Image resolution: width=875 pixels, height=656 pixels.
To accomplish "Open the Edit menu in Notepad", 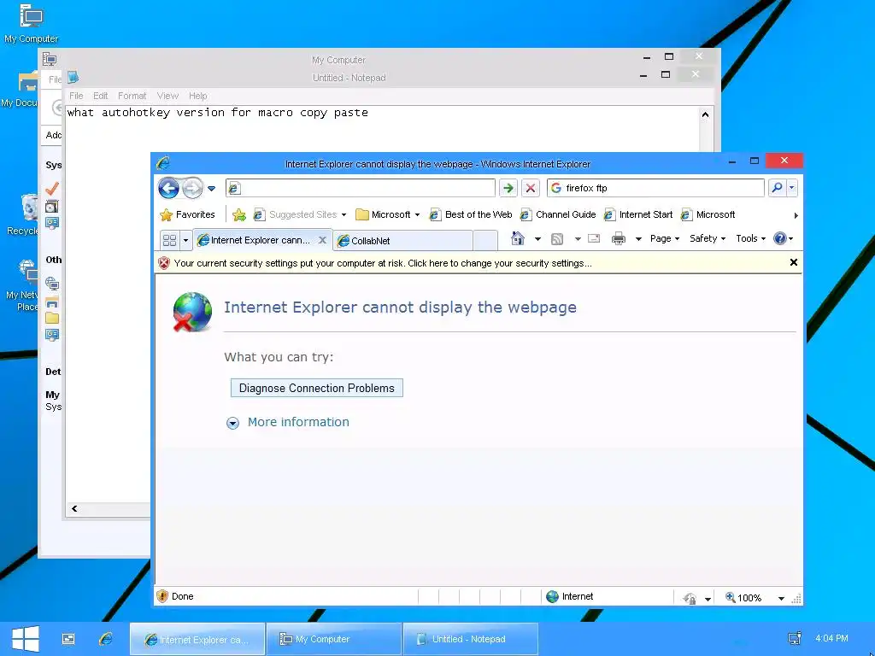I will click(x=101, y=96).
